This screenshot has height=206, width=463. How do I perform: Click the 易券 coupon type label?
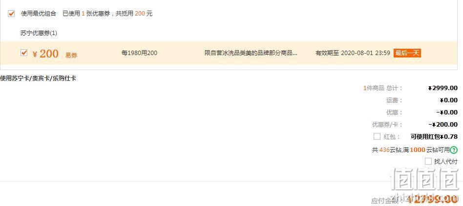[x=71, y=55]
